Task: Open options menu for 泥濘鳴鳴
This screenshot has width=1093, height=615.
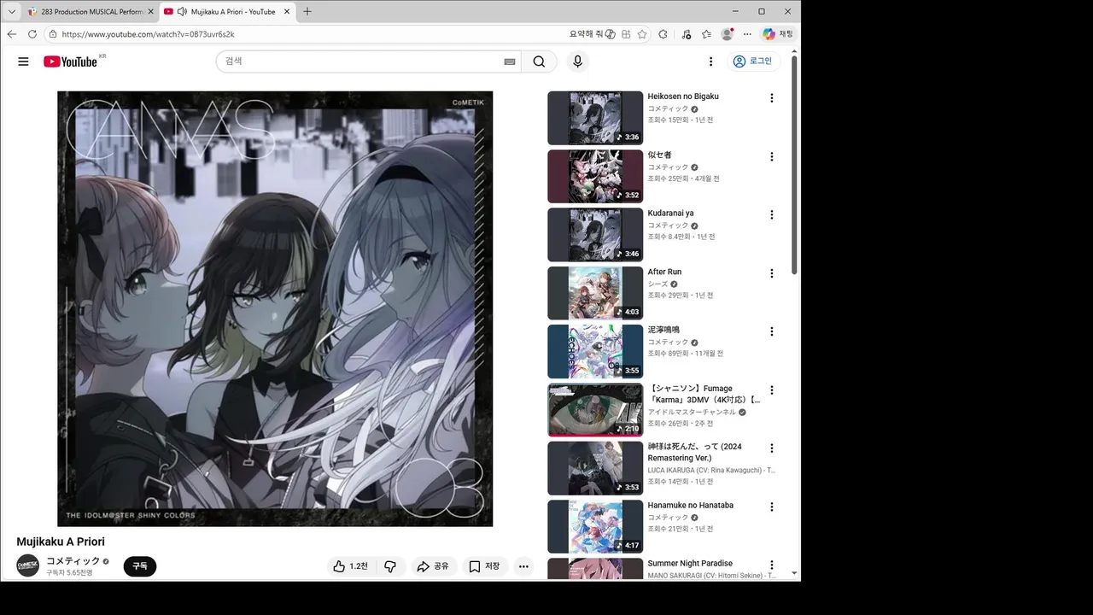Action: coord(771,331)
